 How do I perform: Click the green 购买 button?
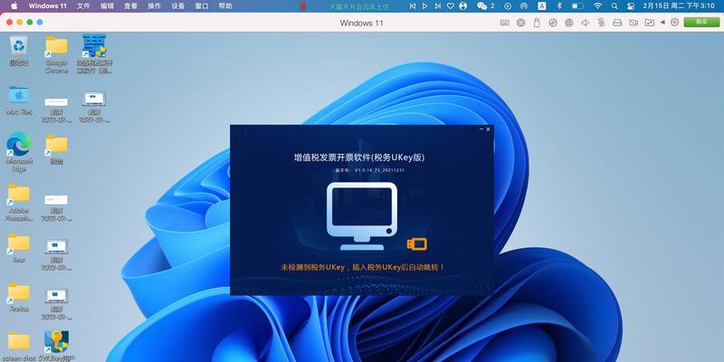pyautogui.click(x=701, y=22)
